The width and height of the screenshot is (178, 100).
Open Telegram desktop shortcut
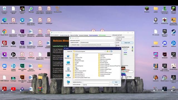[x=22, y=21]
